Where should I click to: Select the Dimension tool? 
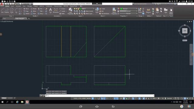(56, 10)
